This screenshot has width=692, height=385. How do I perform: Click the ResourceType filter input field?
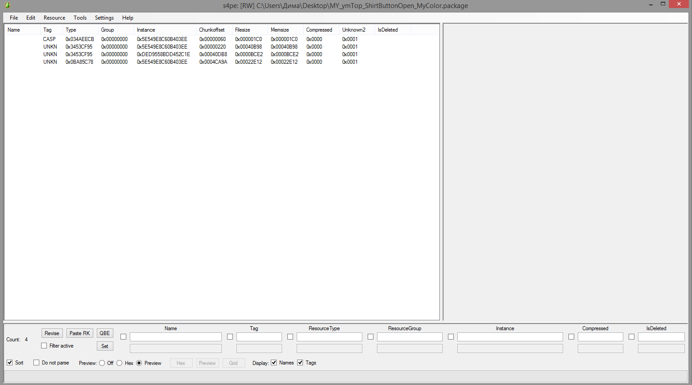pos(329,337)
